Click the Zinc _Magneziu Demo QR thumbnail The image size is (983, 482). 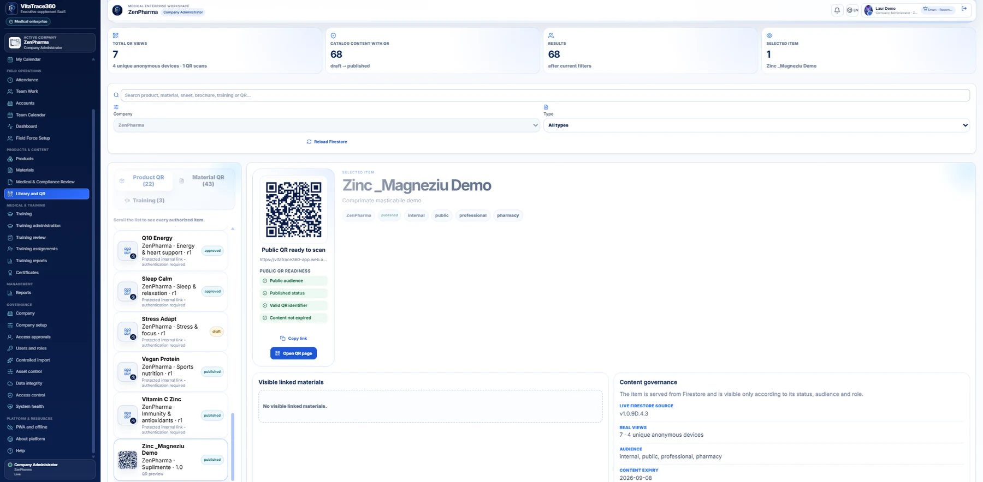coord(128,460)
